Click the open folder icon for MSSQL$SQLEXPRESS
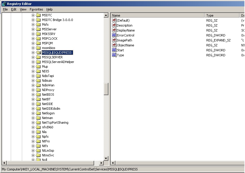 pyautogui.click(x=38, y=53)
